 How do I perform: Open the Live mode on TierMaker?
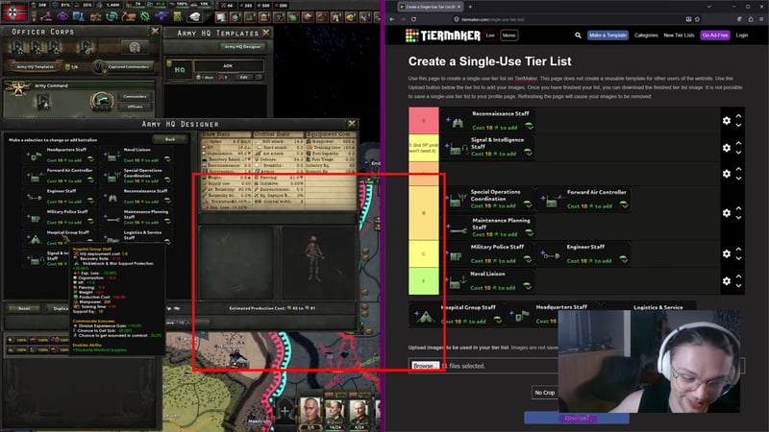(x=490, y=36)
